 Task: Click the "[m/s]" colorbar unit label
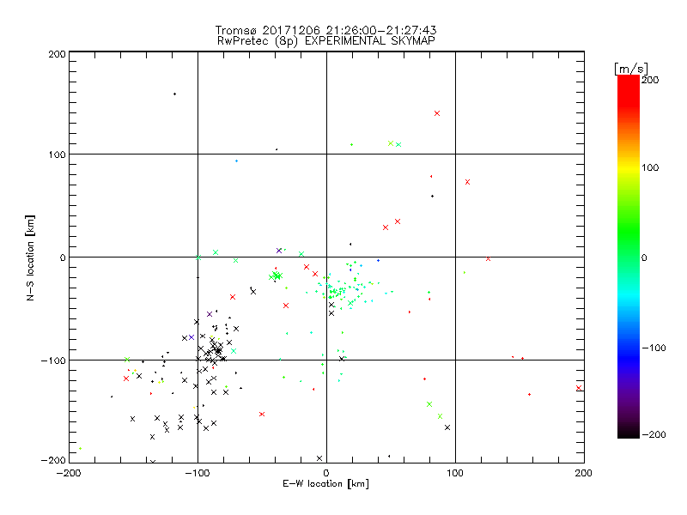631,69
